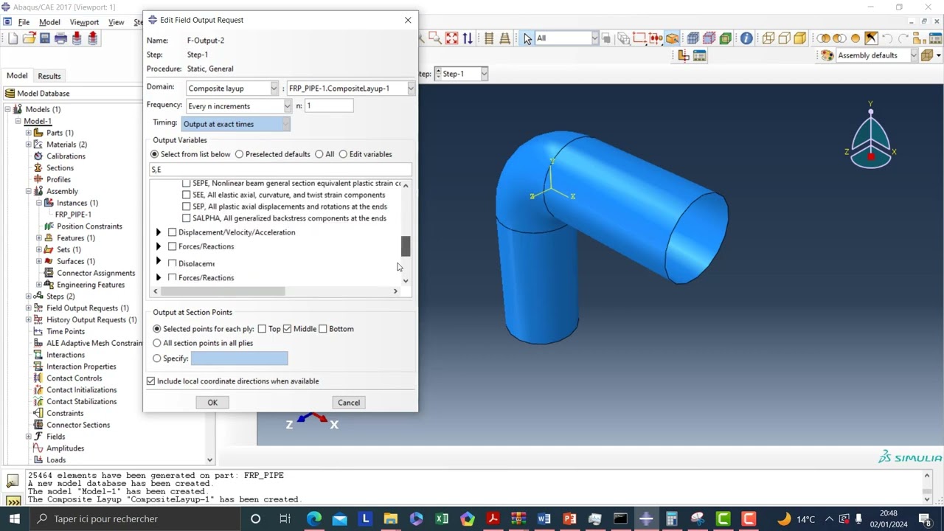The height and width of the screenshot is (531, 944).
Task: Expand the Materials (2) tree node
Action: tap(29, 145)
